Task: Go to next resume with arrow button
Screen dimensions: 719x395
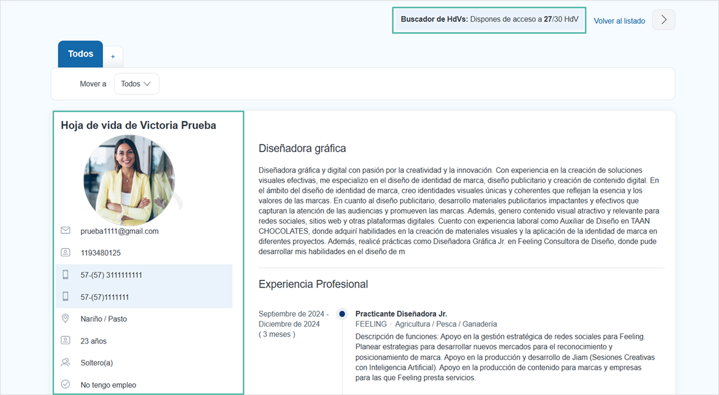Action: coord(663,20)
